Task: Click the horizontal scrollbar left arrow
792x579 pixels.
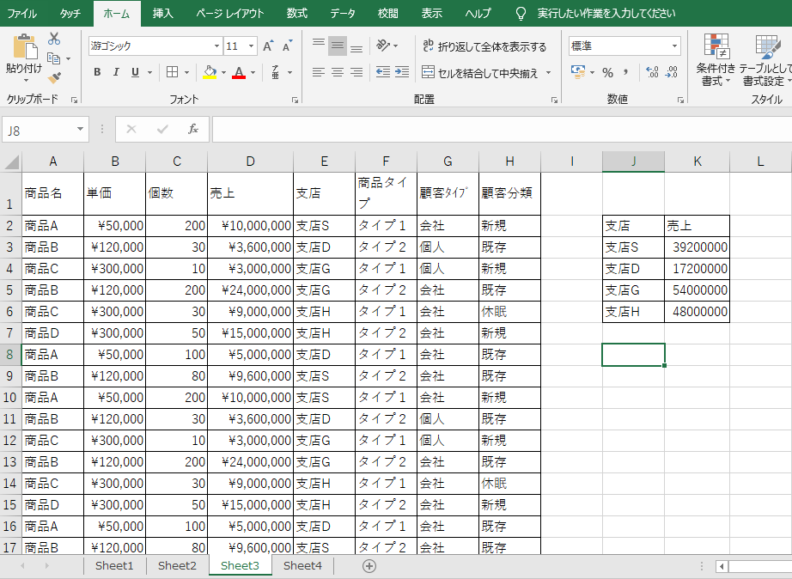Action: 722,566
